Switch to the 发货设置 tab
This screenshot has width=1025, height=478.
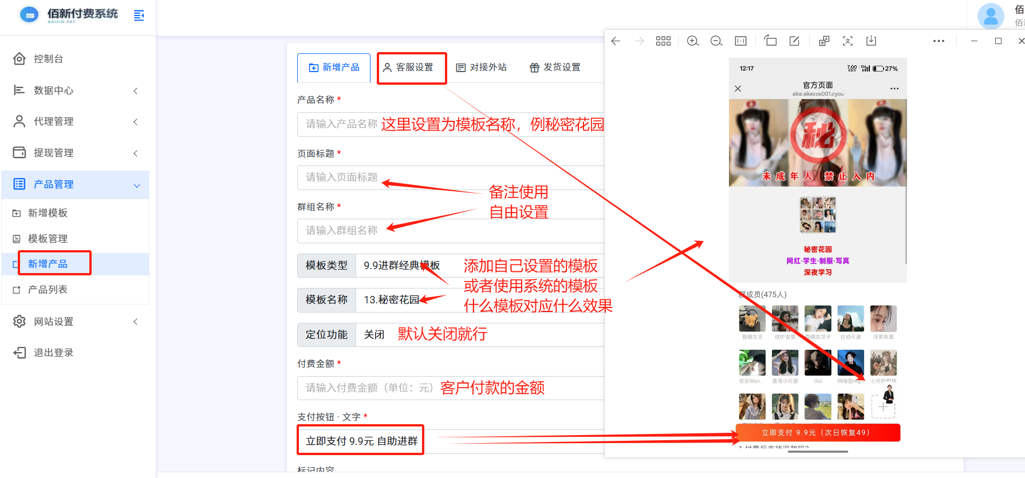click(x=555, y=68)
